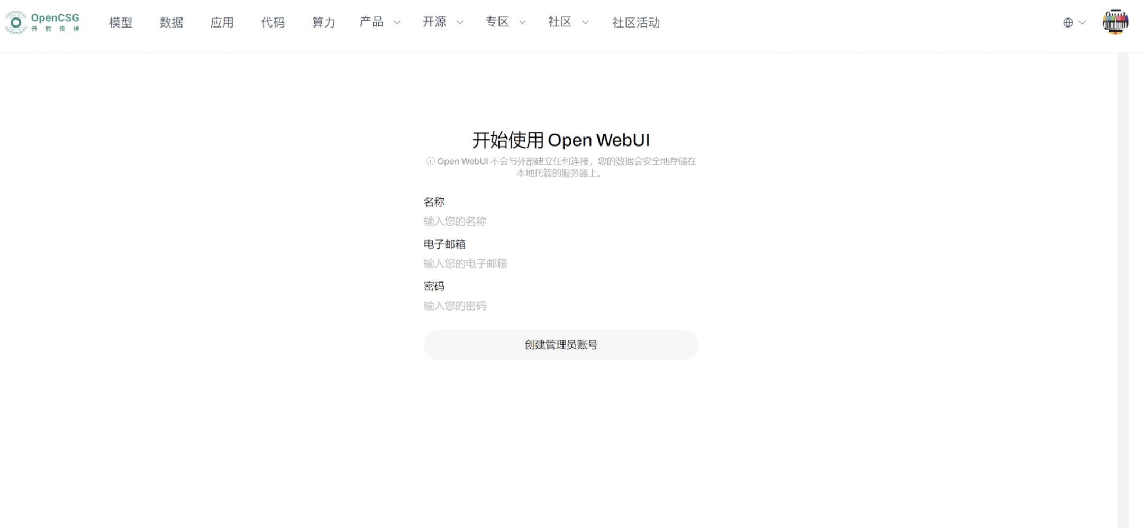Viewport: 1144px width, 528px height.
Task: Click the OpenCSG logo
Action: pyautogui.click(x=42, y=22)
